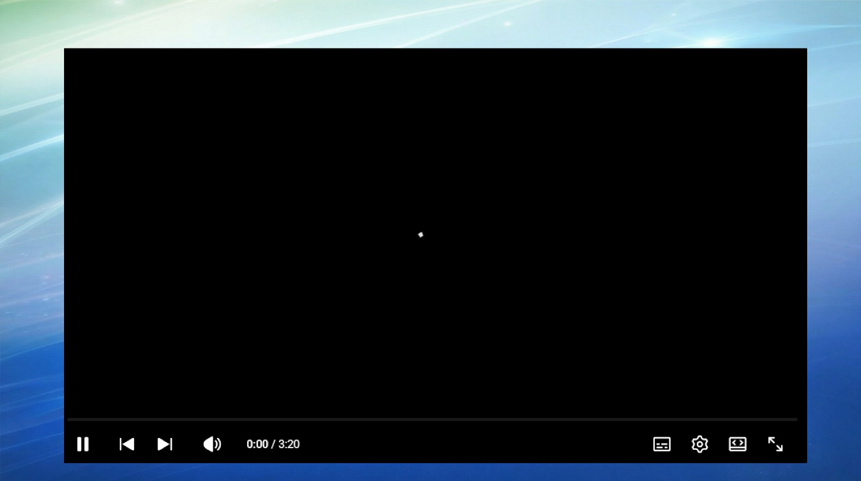Skip to the previous video
The image size is (861, 481).
point(127,444)
